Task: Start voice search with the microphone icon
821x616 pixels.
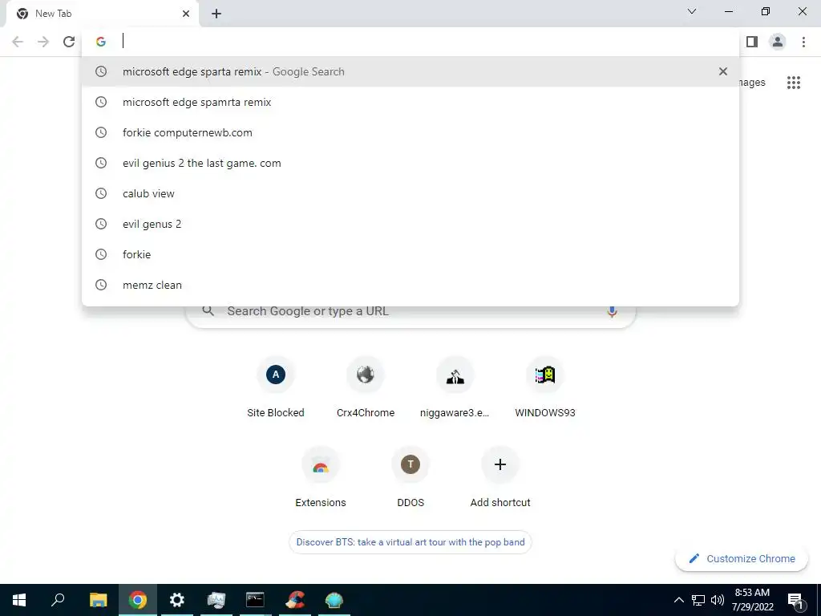Action: (612, 312)
